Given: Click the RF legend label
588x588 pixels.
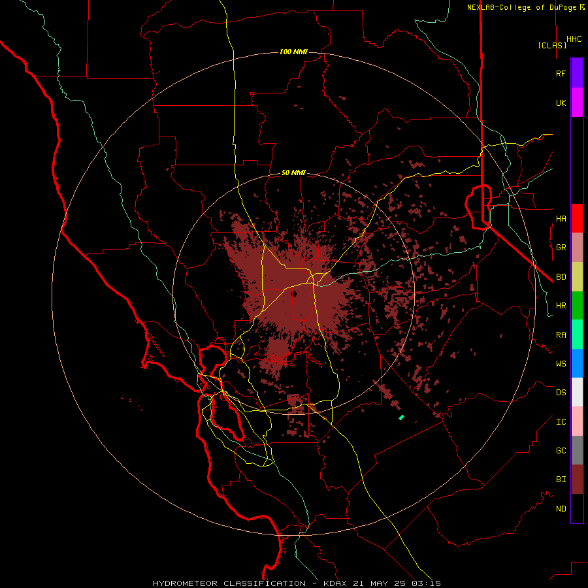Looking at the screenshot, I should 561,74.
